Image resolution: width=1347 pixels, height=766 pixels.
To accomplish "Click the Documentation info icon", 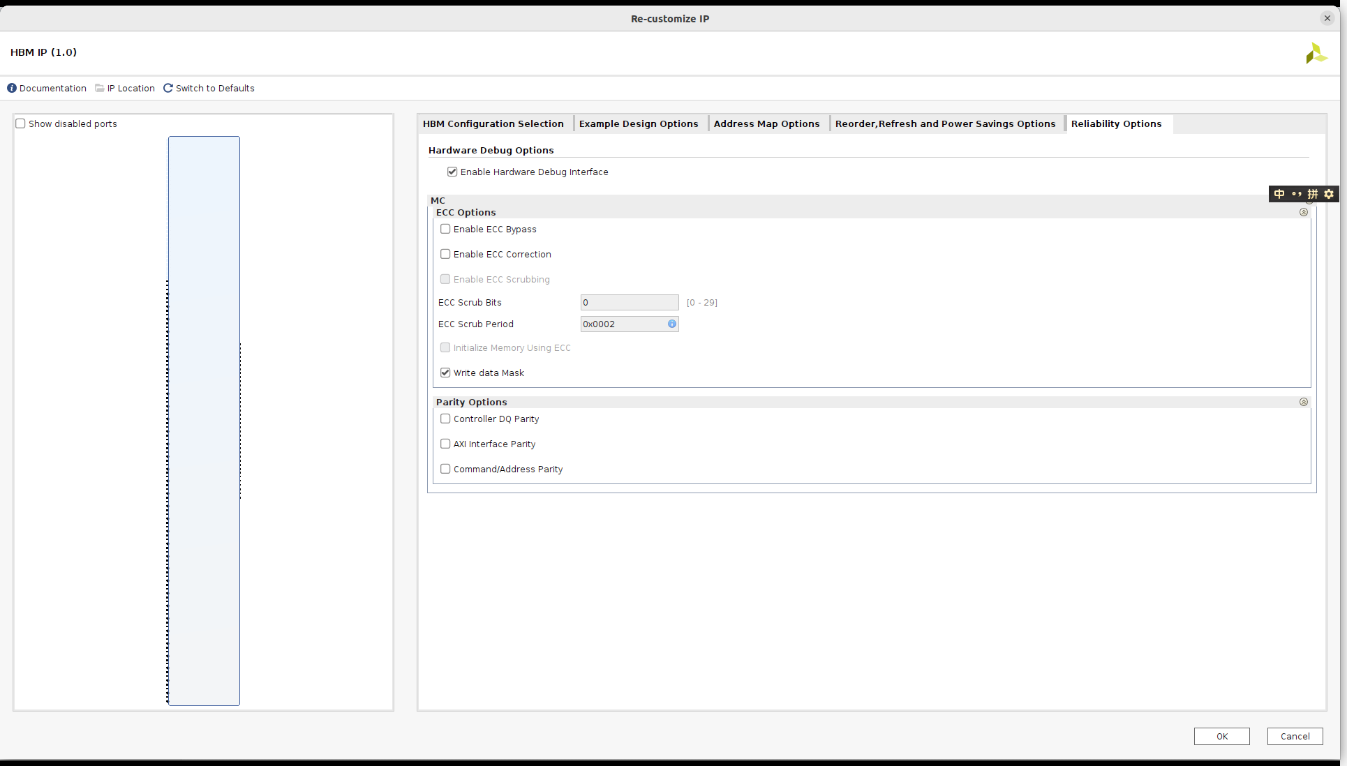I will (12, 88).
